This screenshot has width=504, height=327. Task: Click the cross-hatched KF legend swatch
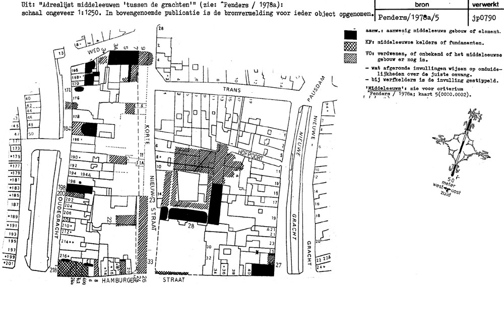(348, 45)
